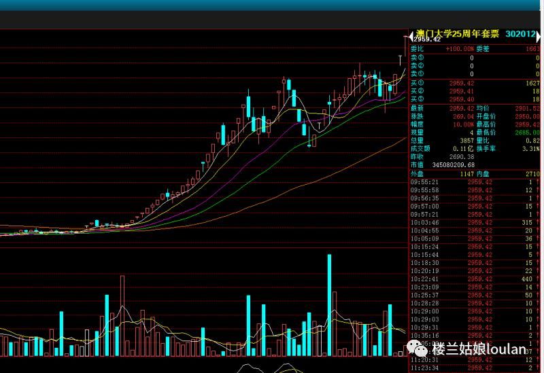
Task: Click the 涨跌 value 269.04
Action: coord(463,116)
